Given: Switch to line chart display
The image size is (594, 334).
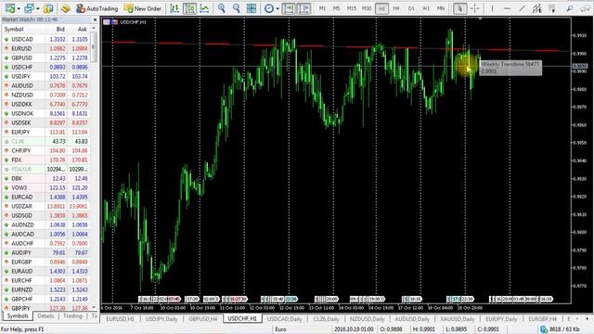Looking at the screenshot, I should 204,8.
